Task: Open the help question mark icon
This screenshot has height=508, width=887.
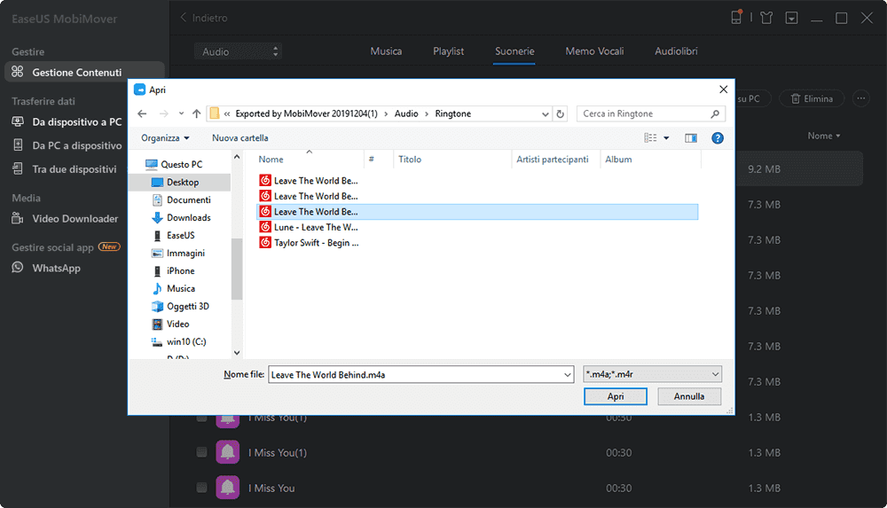Action: point(718,138)
